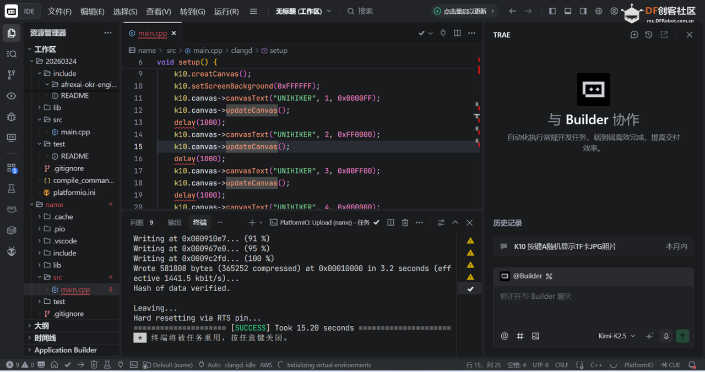Screen dimensions: 705x372
Task: Open the Serial Monitor plug icon
Action: [443, 33]
